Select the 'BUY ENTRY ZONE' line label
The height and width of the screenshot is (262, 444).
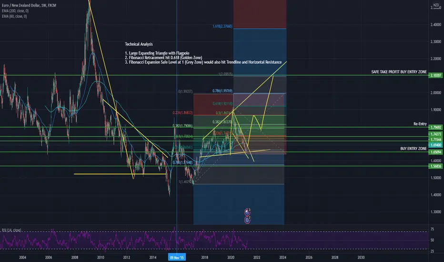(414, 149)
